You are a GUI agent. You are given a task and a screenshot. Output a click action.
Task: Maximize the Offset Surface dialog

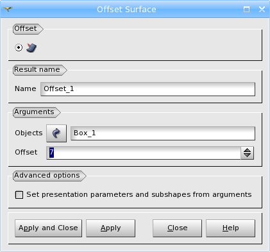point(246,9)
